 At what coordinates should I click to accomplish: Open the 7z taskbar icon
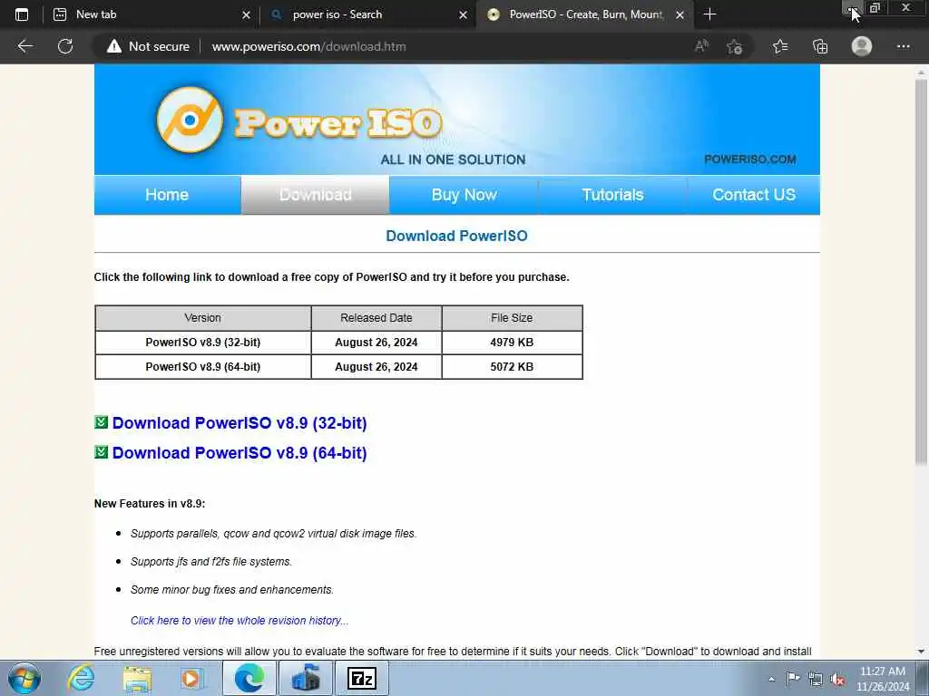[x=361, y=678]
